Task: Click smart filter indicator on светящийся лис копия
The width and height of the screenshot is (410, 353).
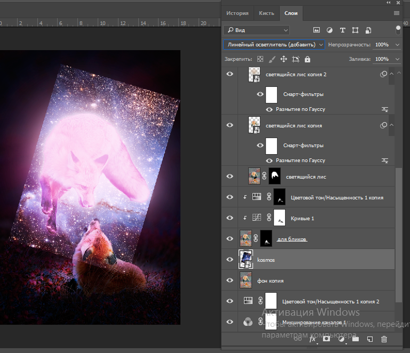Action: 383,125
